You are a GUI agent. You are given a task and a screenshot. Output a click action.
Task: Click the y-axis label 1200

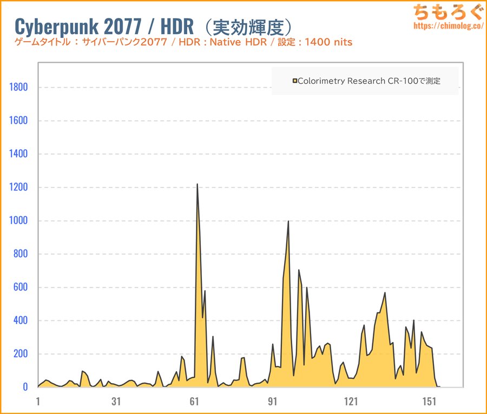18,187
